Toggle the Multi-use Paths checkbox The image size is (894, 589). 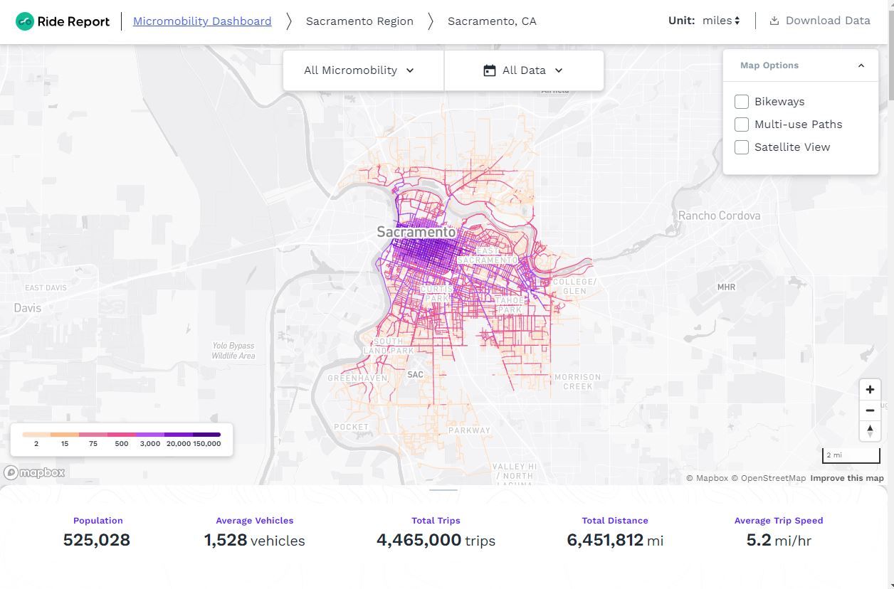click(742, 124)
